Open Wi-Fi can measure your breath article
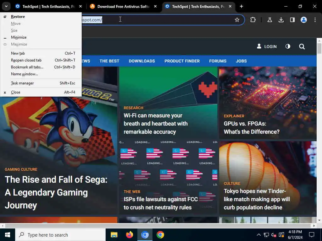 155,124
